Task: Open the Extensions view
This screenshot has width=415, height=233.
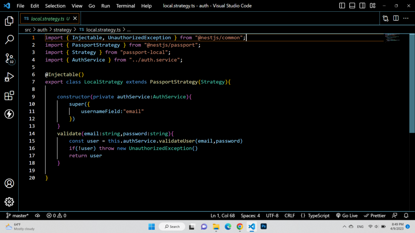Action: coord(9,95)
